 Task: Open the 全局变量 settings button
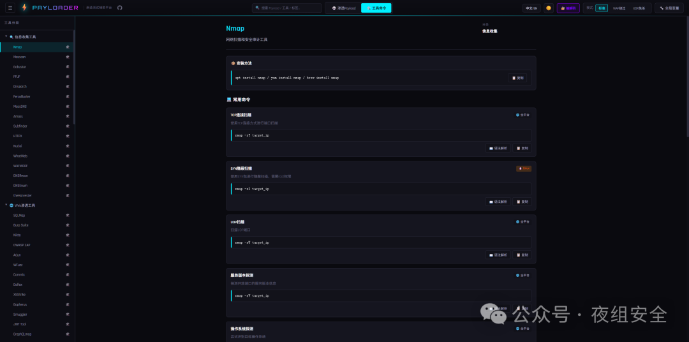pyautogui.click(x=669, y=8)
